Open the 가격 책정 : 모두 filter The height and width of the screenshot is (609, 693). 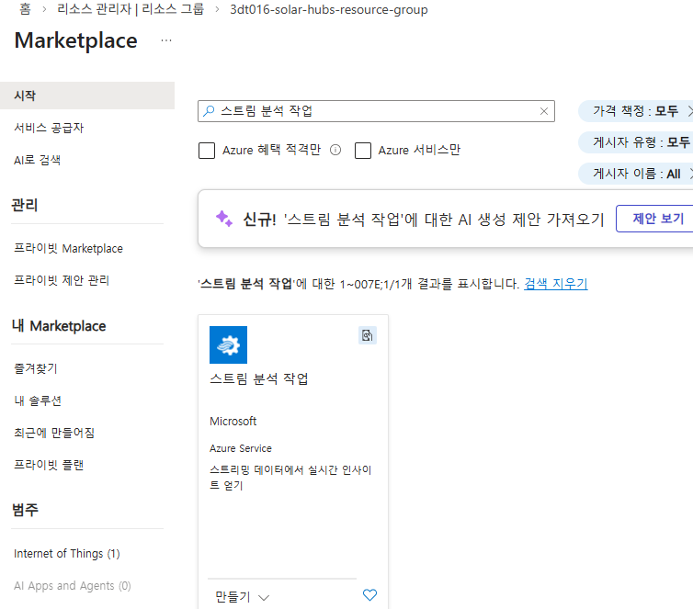click(635, 111)
